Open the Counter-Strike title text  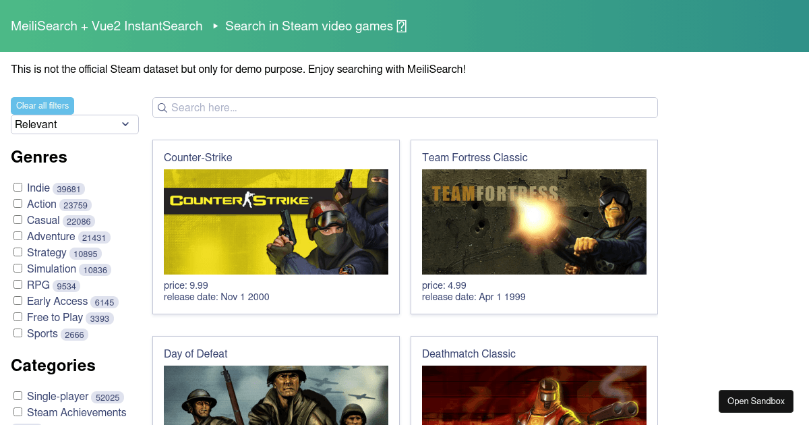[198, 157]
